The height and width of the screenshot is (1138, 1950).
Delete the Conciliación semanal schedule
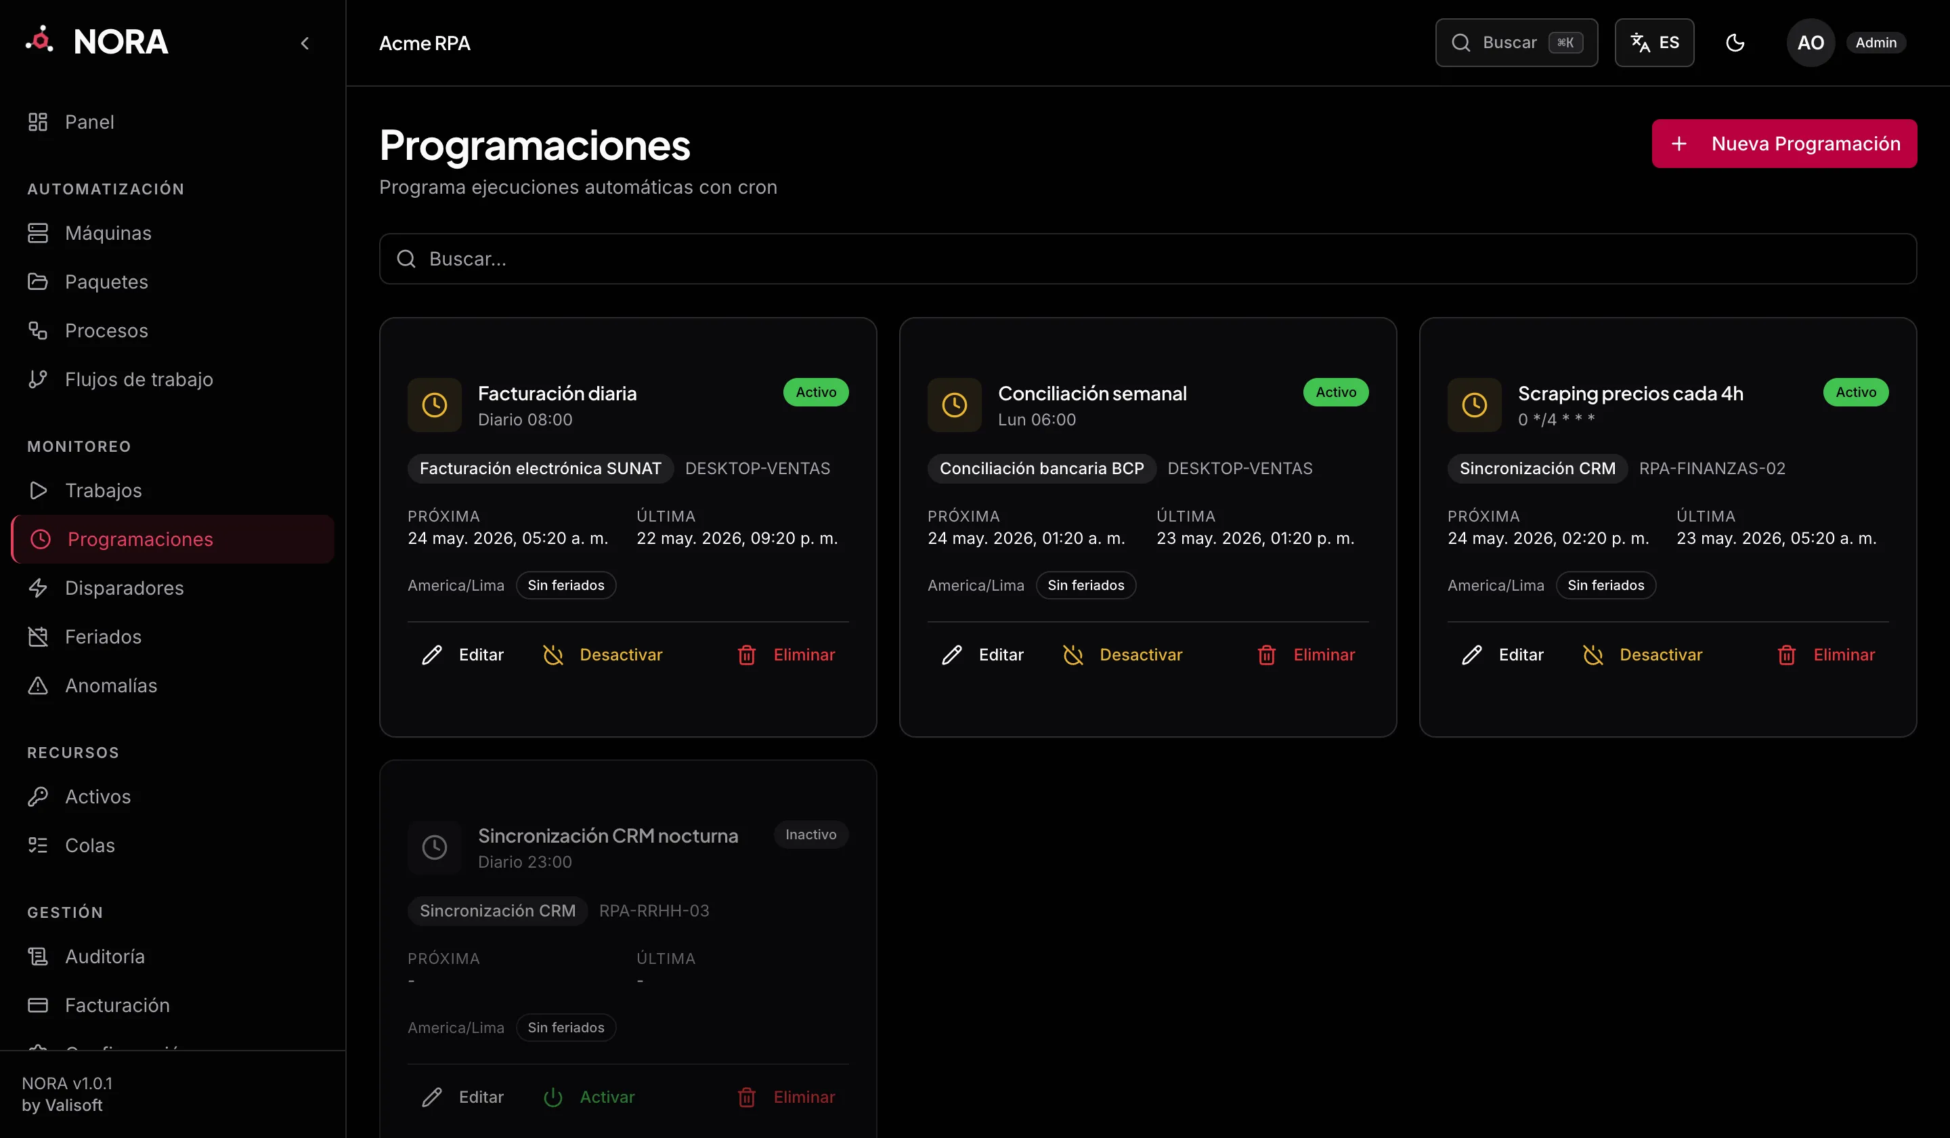coord(1305,655)
